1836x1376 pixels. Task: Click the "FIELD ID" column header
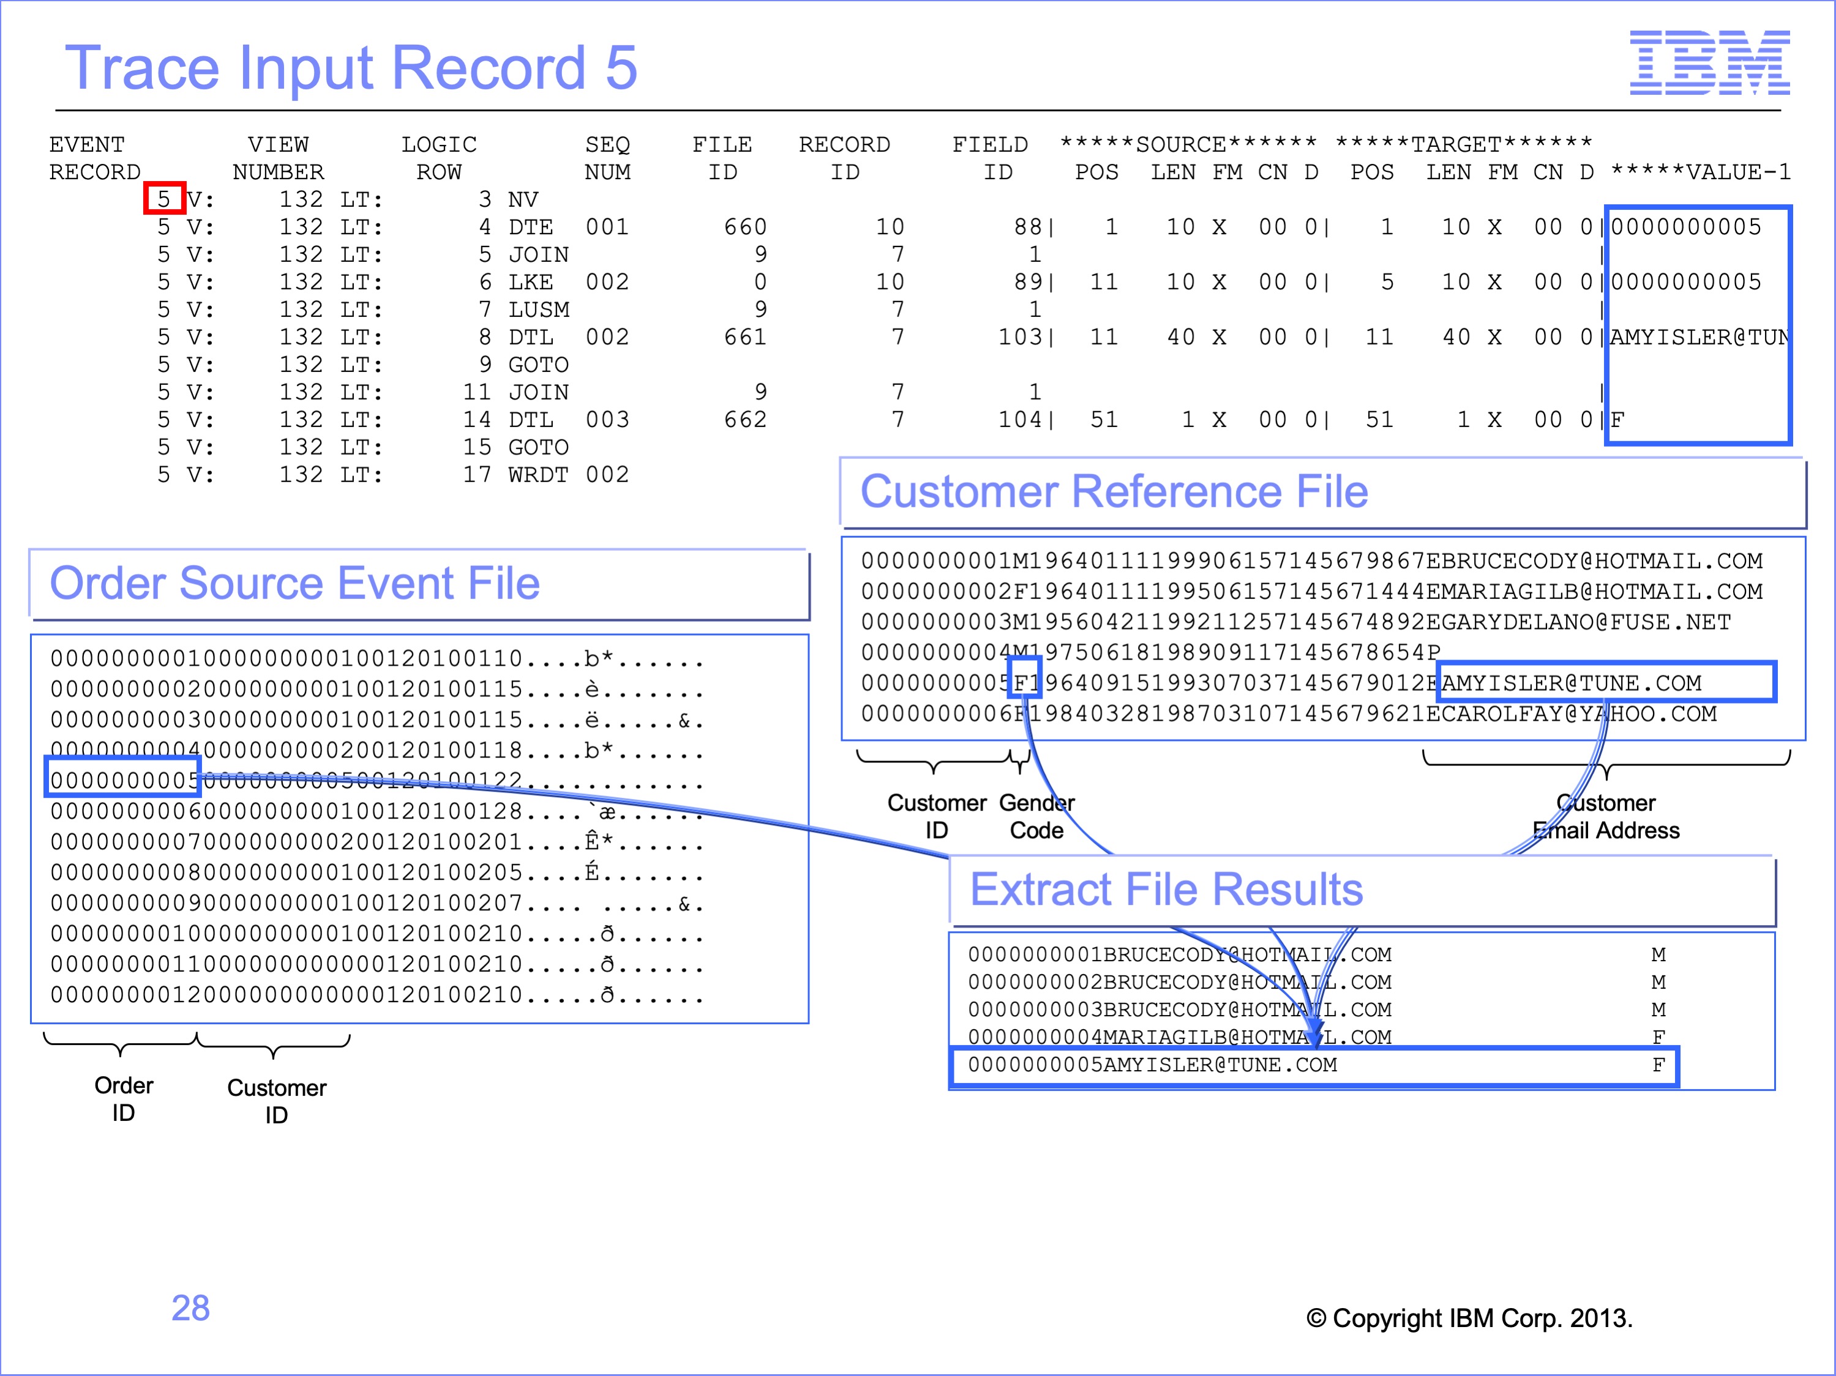990,158
